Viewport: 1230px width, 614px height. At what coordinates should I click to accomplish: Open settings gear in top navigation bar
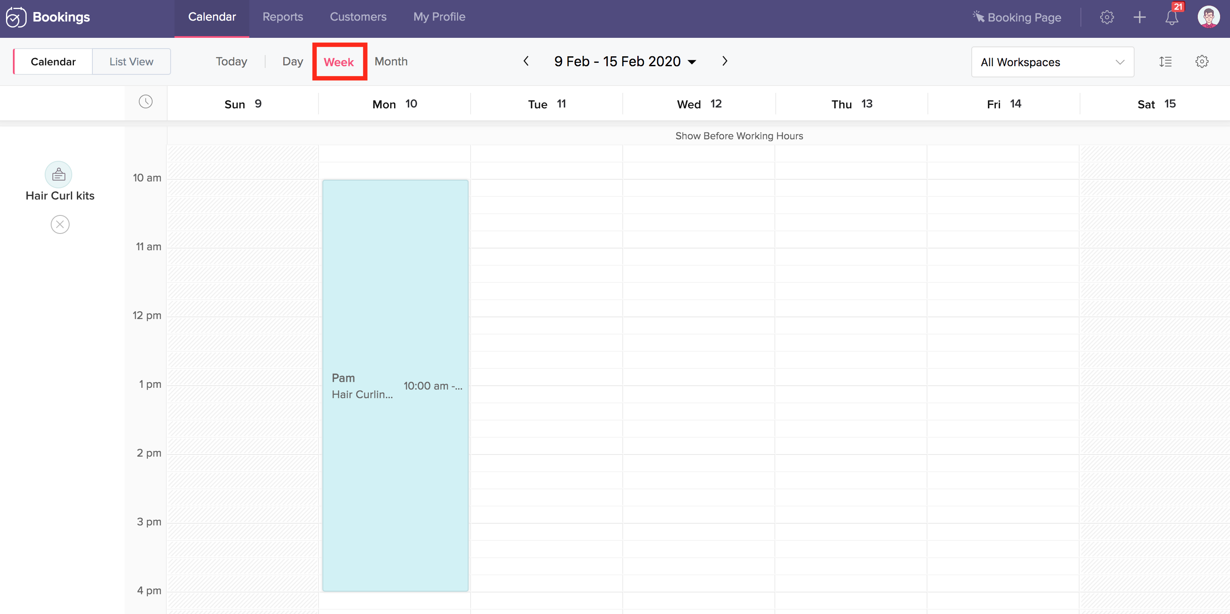(x=1106, y=17)
